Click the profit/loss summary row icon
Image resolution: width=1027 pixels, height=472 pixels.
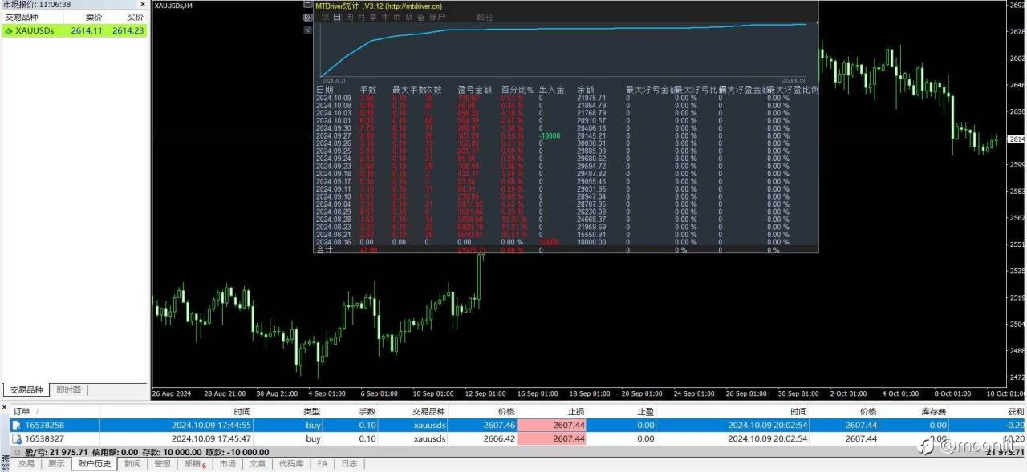(18, 452)
